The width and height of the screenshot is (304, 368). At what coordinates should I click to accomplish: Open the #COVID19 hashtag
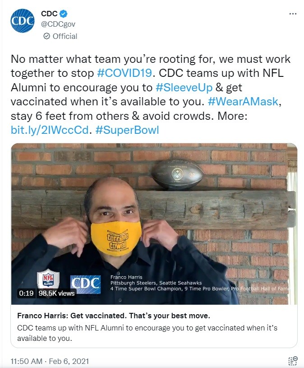coord(124,73)
